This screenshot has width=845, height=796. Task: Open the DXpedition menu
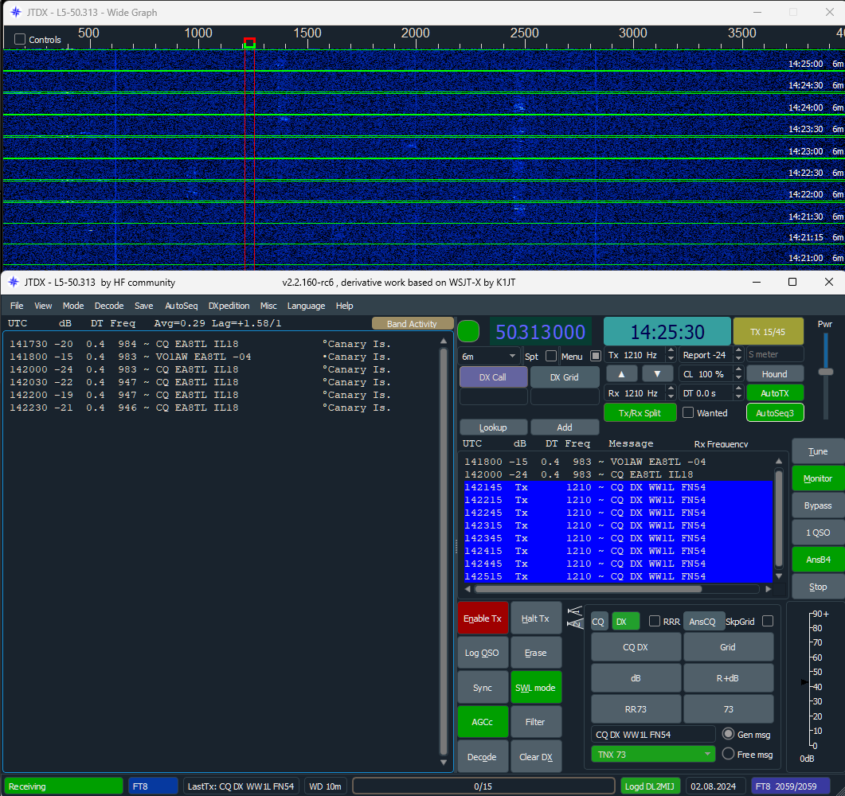pyautogui.click(x=229, y=306)
